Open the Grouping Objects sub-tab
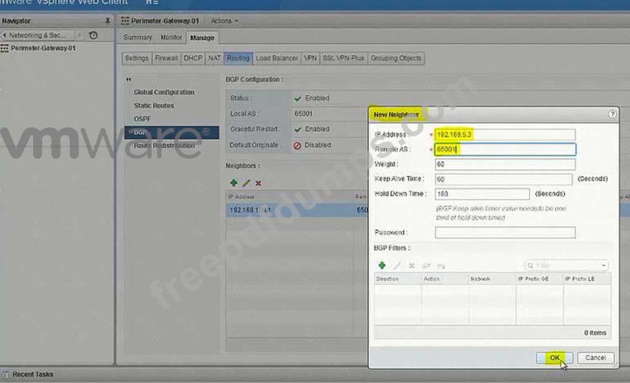Screen dimensions: 630x383 point(396,58)
